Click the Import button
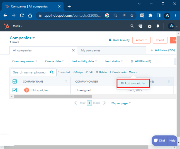This screenshot has height=149, width=180. coord(160,40)
